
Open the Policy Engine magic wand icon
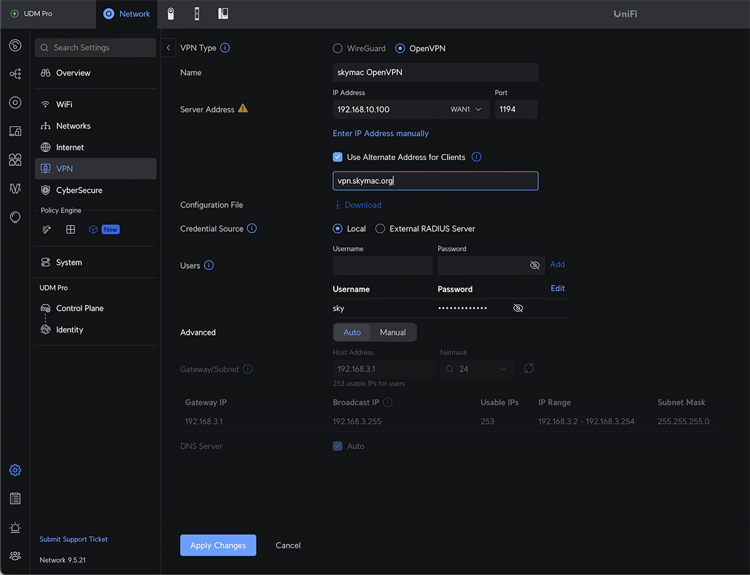pos(46,229)
